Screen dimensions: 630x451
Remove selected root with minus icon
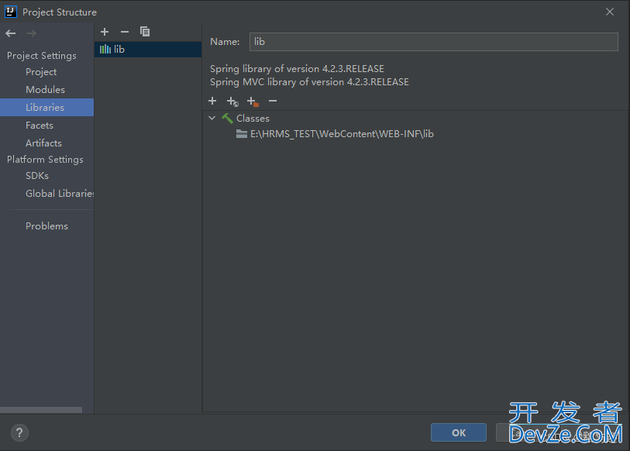coord(273,101)
